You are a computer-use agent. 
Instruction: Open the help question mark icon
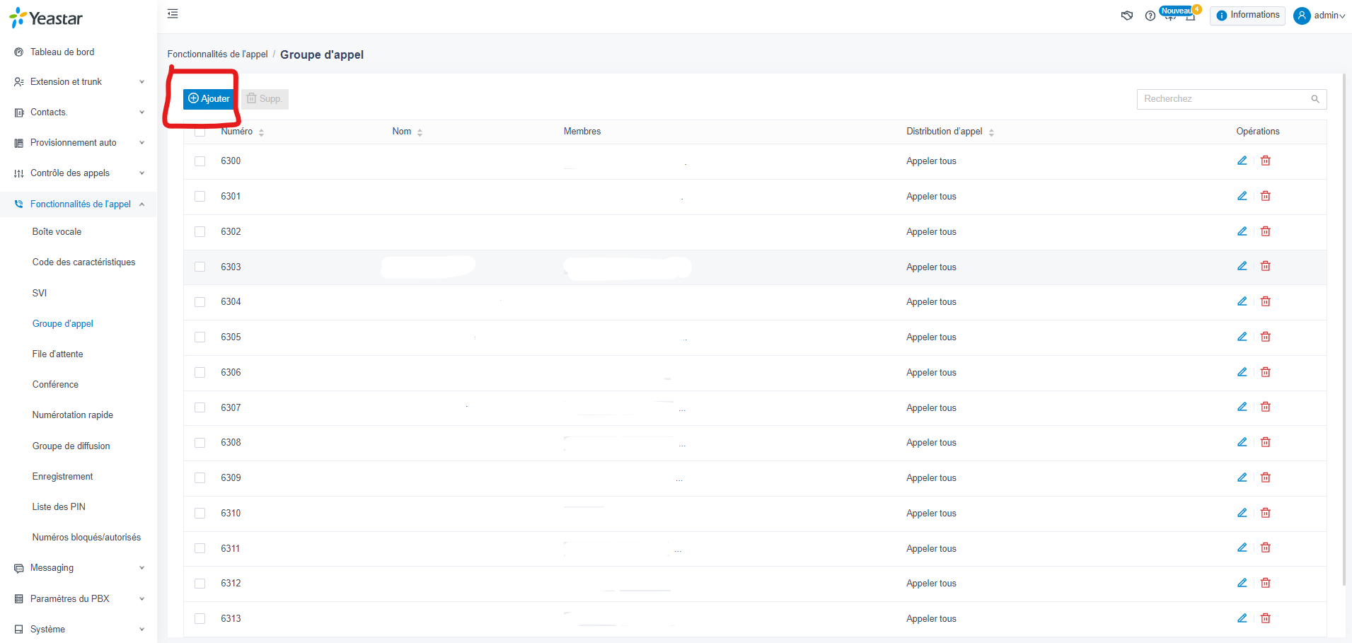point(1150,16)
